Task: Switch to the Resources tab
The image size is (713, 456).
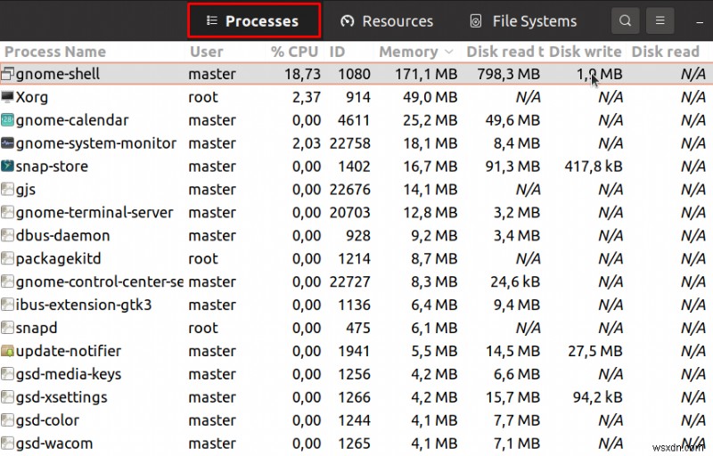Action: pos(387,20)
